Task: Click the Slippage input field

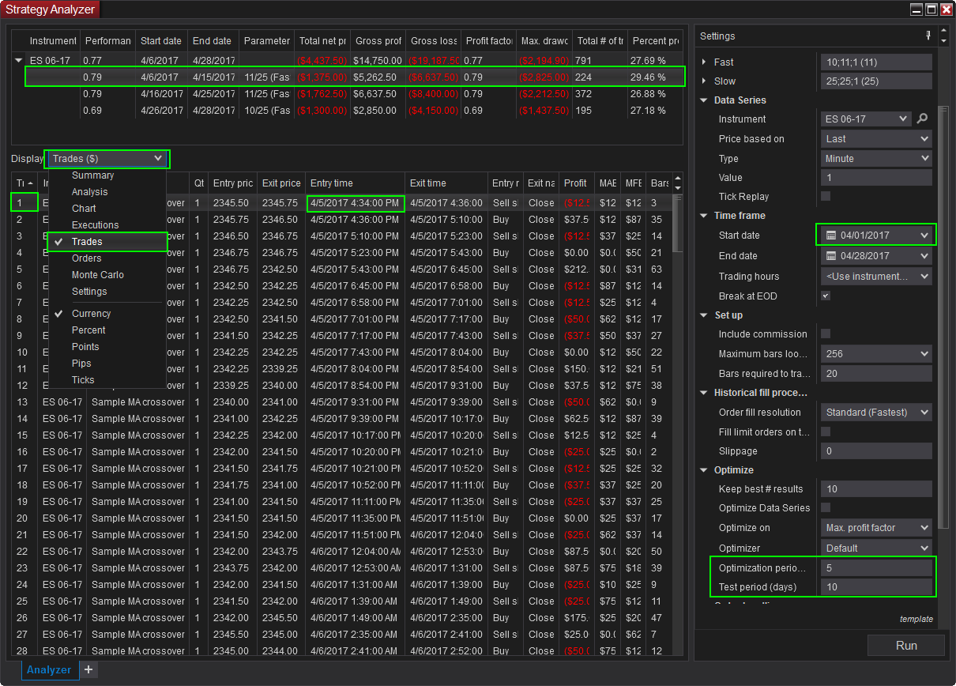Action: pyautogui.click(x=876, y=451)
